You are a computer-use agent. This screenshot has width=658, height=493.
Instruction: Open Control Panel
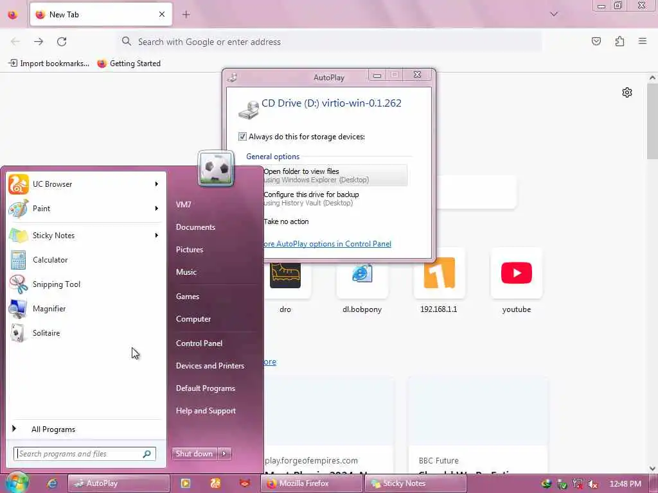[199, 343]
